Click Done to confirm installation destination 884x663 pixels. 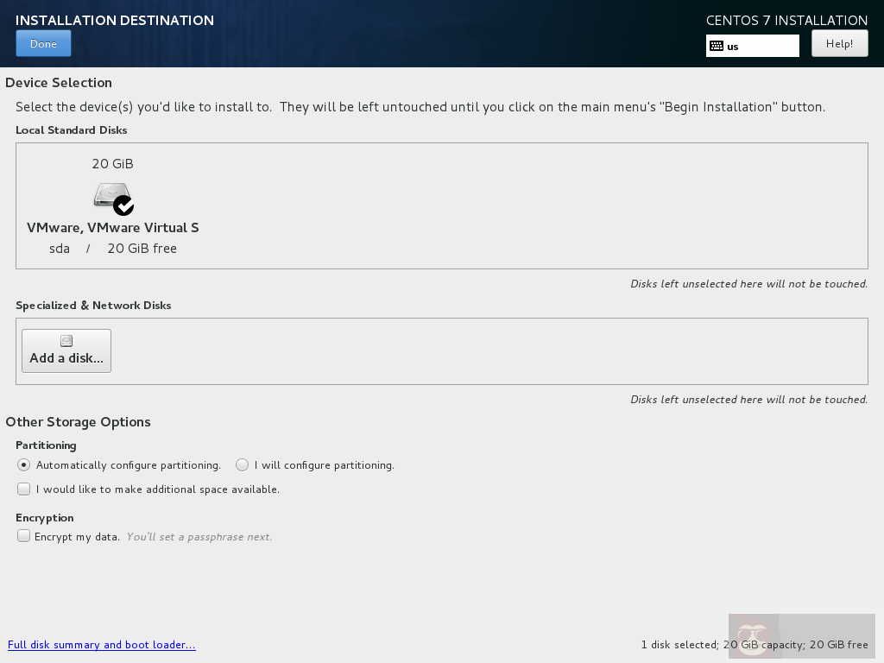pyautogui.click(x=43, y=42)
